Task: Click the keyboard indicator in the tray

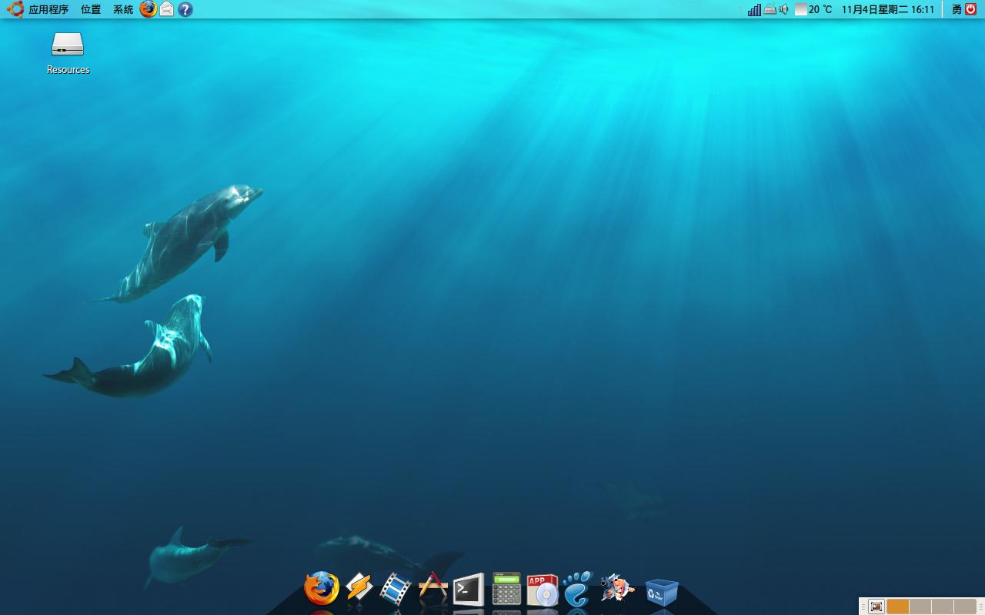Action: (x=770, y=9)
